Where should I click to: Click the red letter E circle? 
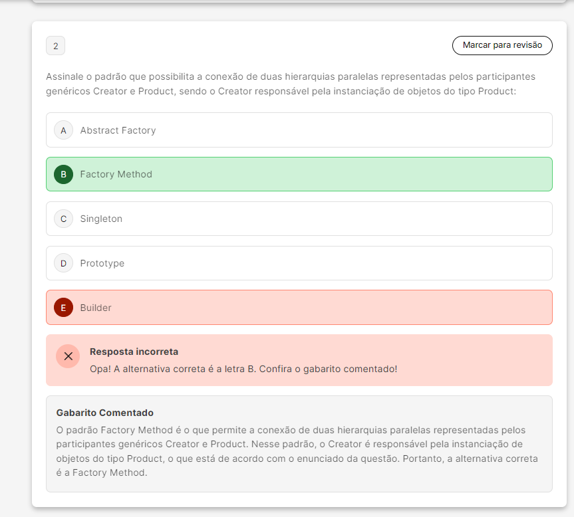point(63,308)
